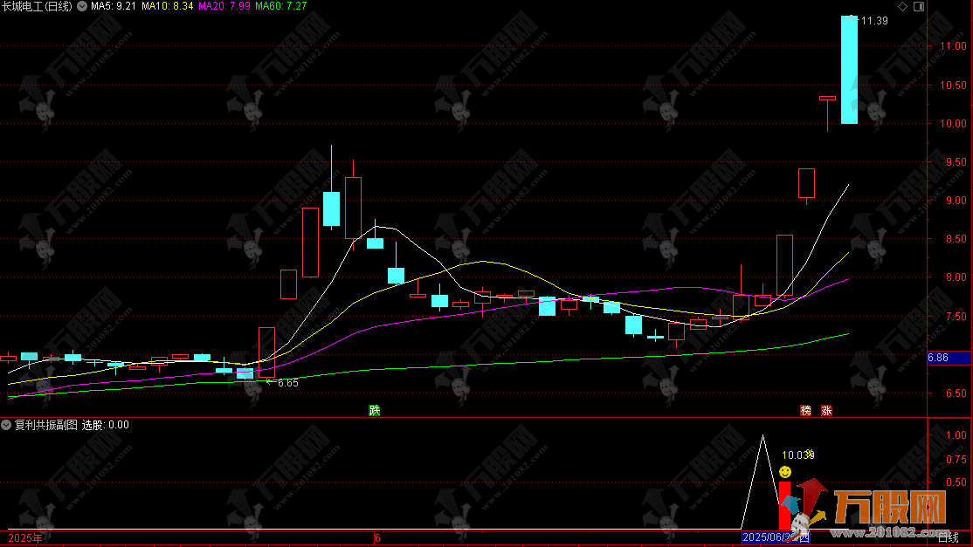Click the 6.50 price axis label

[x=956, y=393]
